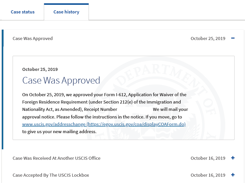Click the October 25, 2019 date in header row

click(208, 38)
